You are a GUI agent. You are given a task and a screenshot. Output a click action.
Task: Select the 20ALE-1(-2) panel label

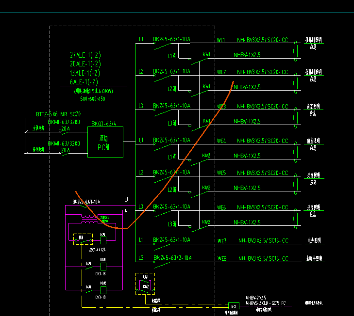pyautogui.click(x=85, y=64)
